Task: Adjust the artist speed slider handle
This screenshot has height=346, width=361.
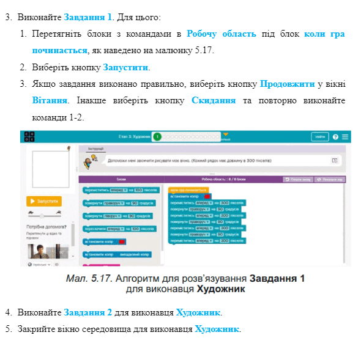Action: pos(42,216)
